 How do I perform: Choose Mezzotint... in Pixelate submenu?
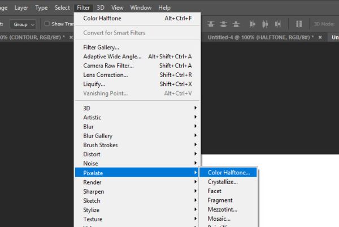tap(228, 209)
